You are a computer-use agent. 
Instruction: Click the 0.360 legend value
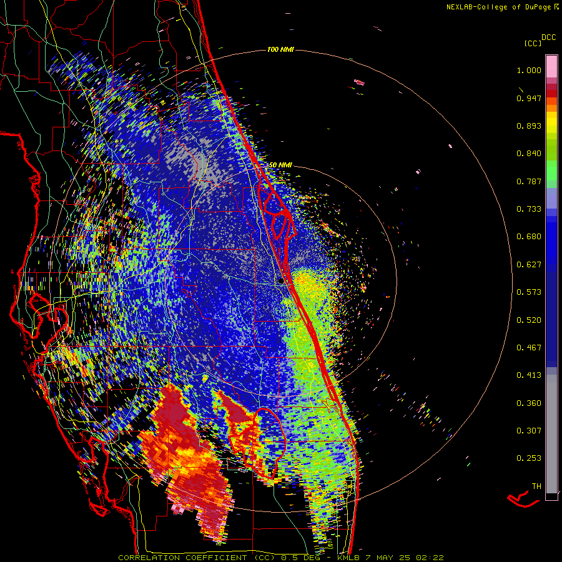pos(529,403)
